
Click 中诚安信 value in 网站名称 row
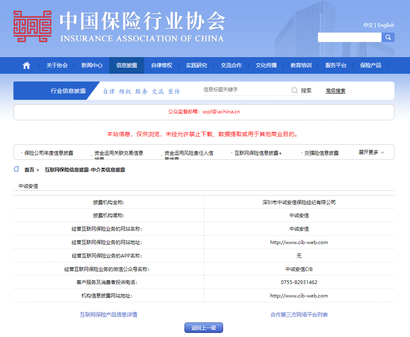[299, 229]
